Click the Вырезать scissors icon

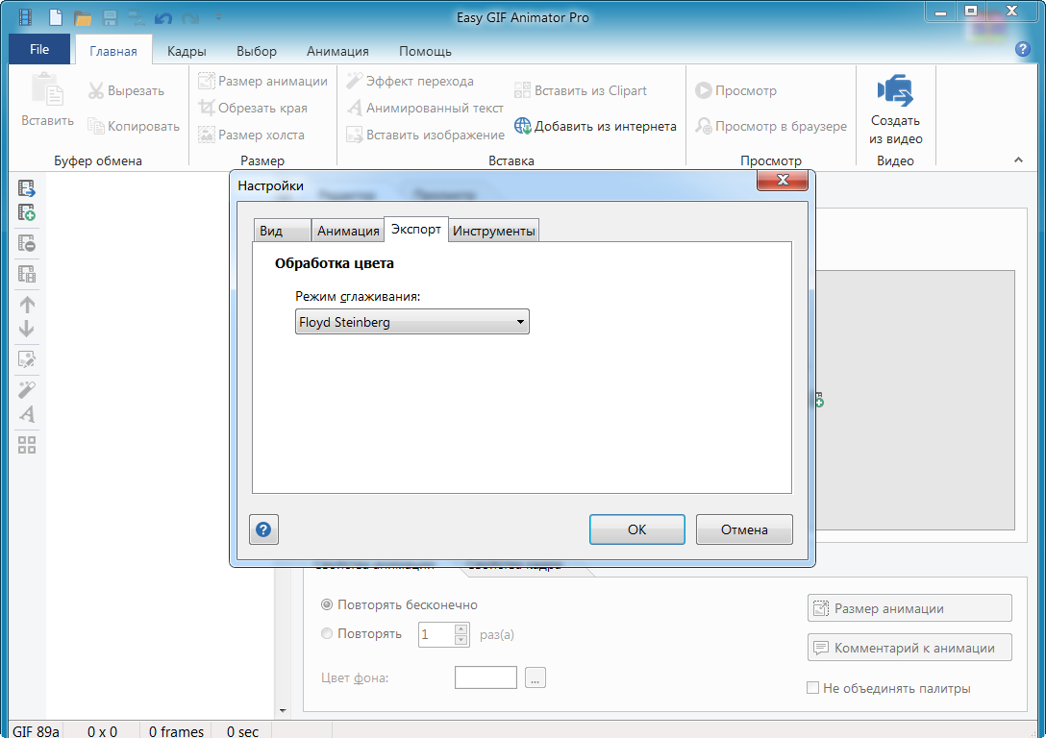96,90
